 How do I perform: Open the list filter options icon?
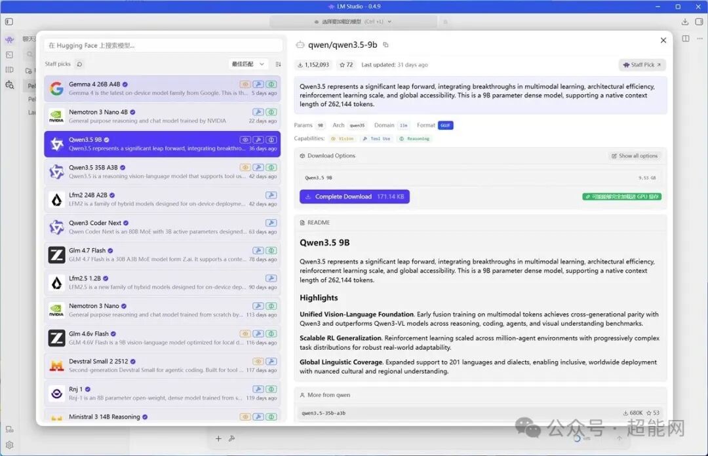click(278, 64)
